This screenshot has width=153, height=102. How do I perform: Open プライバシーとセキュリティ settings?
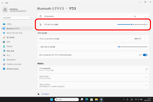[x=14, y=64]
